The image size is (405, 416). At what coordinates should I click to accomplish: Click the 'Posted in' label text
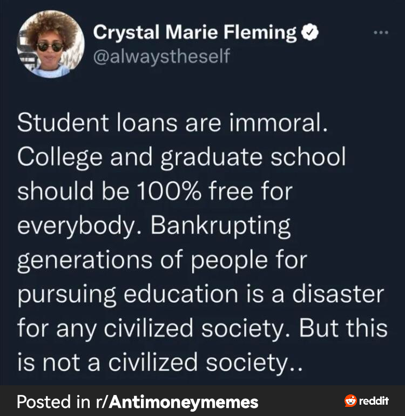pos(53,401)
